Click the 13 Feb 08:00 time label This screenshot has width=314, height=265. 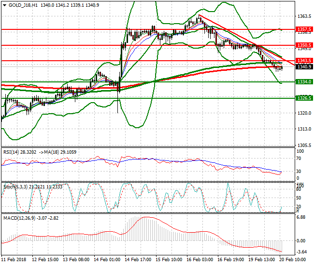point(76,260)
